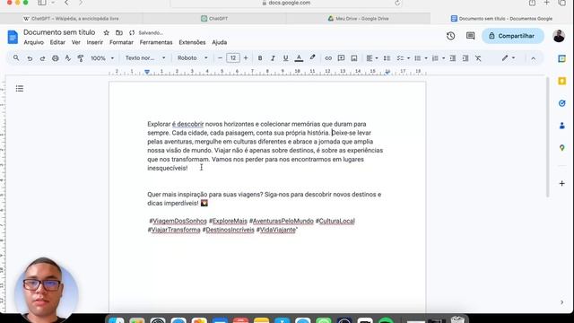This screenshot has width=574, height=323.
Task: Collapse the toolbar with up chevron
Action: click(x=534, y=58)
